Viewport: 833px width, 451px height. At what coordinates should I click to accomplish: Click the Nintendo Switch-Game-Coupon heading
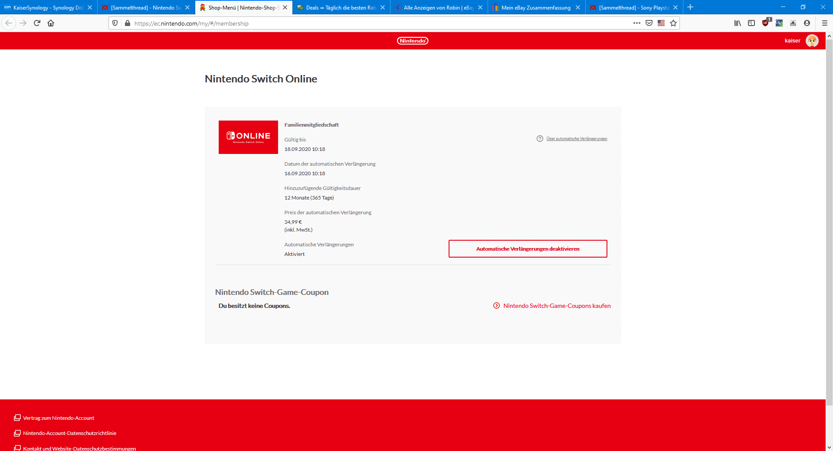(272, 292)
